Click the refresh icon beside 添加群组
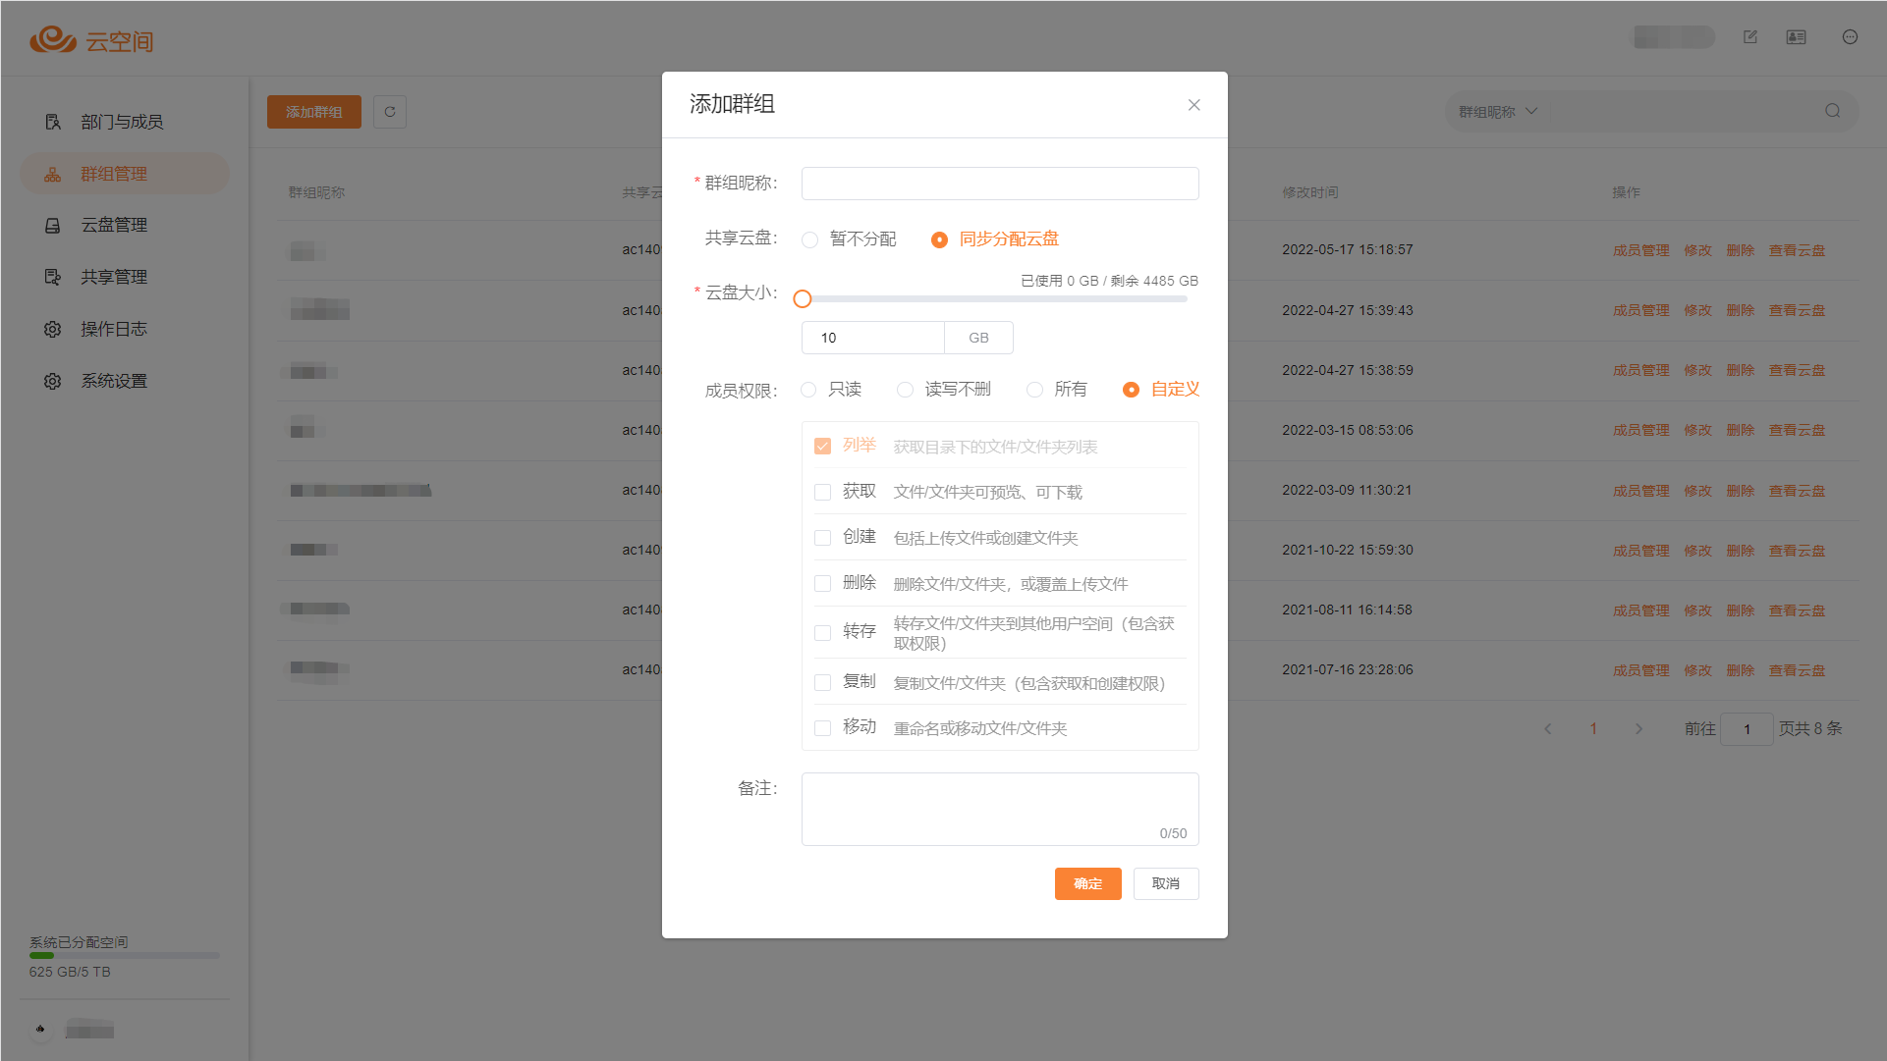This screenshot has width=1887, height=1061. pos(390,112)
